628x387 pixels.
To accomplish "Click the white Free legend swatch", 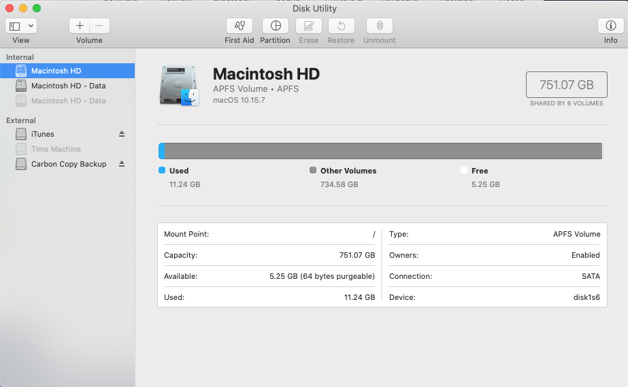I will [464, 170].
